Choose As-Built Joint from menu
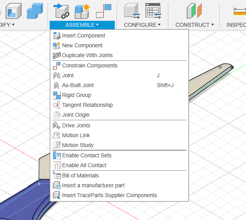 (x=78, y=85)
